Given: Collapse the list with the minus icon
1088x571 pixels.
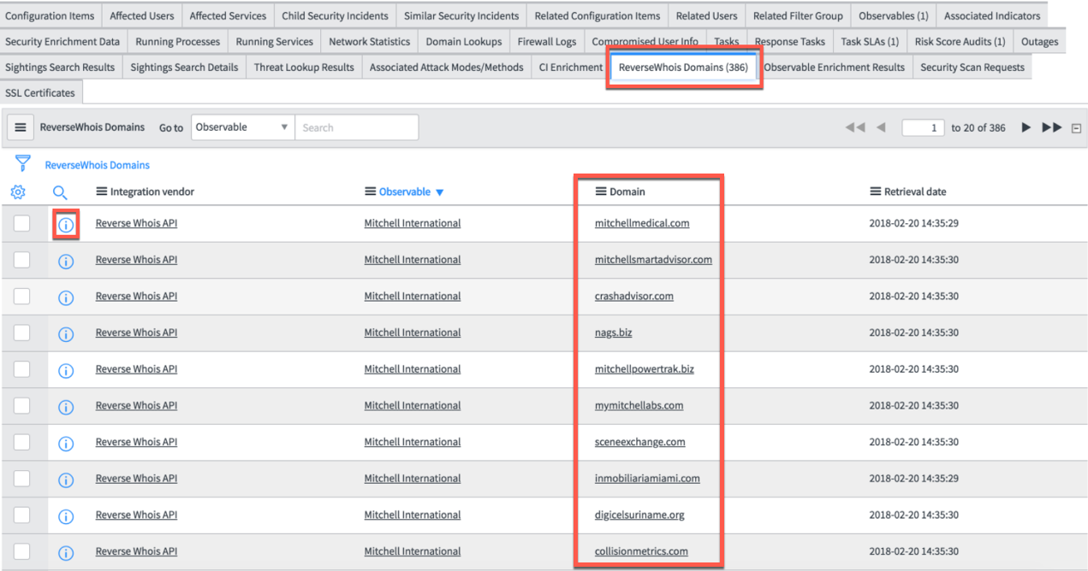Looking at the screenshot, I should pos(1076,128).
